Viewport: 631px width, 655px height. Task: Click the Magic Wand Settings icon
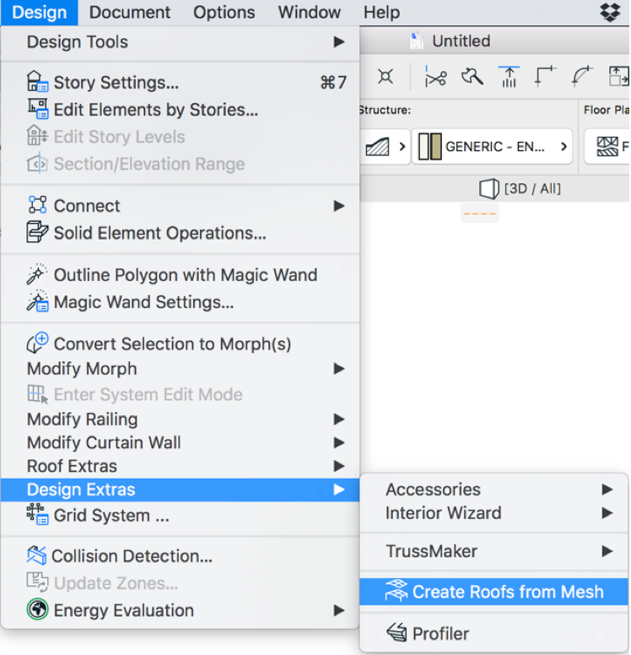(x=37, y=301)
